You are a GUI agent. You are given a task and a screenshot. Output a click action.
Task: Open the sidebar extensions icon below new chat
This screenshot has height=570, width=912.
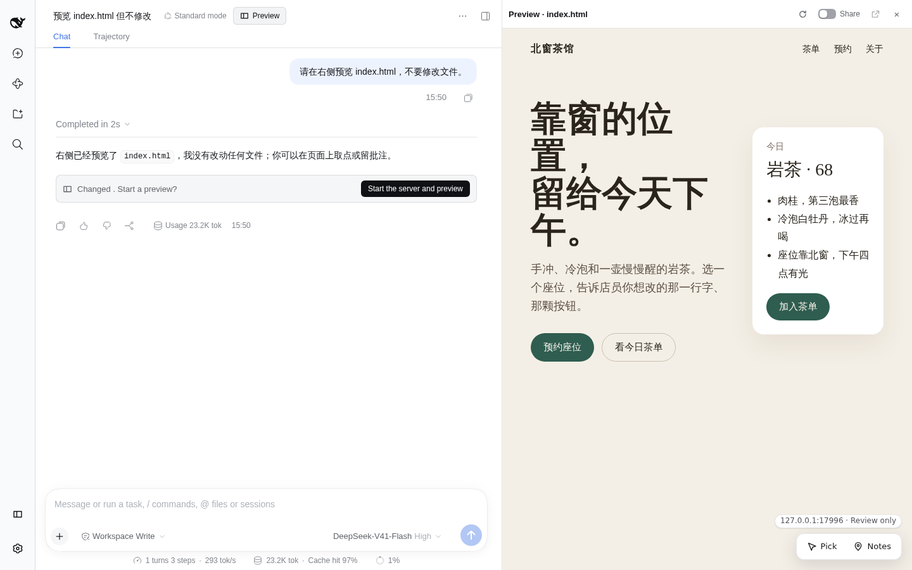point(18,84)
